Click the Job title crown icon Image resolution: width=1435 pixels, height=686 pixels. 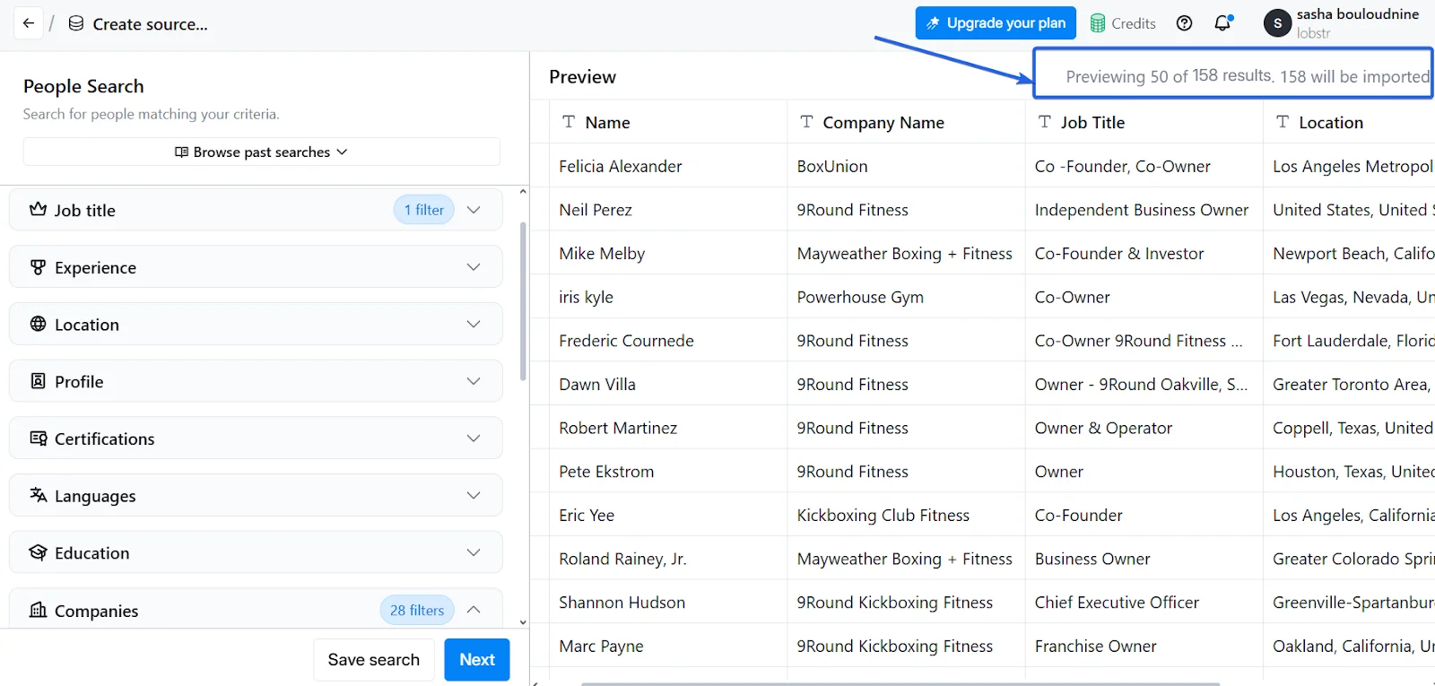(x=38, y=209)
